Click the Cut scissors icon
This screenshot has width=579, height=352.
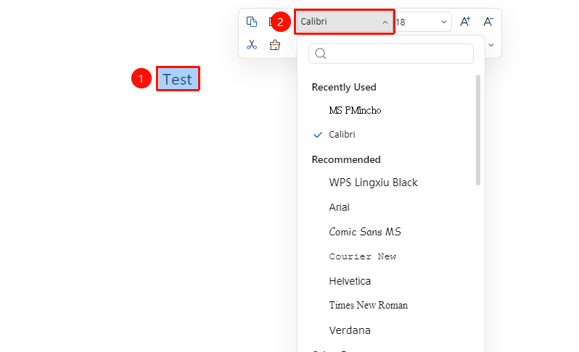pos(252,45)
